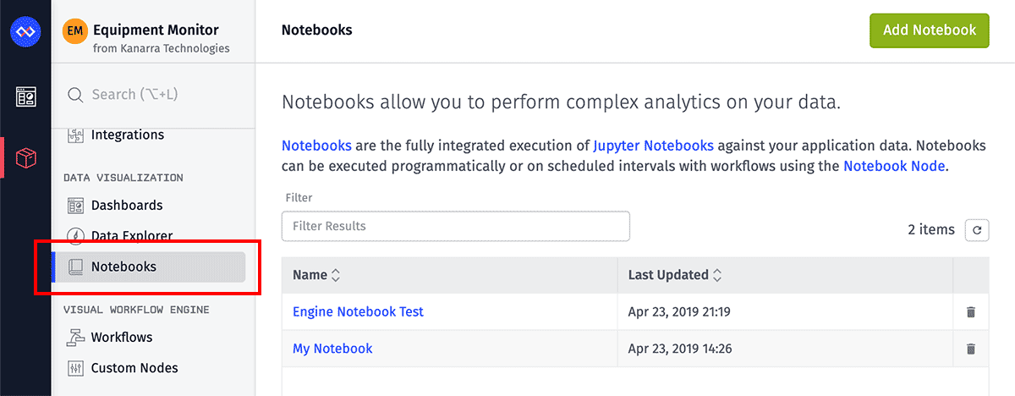Open the dashboards icon in left rail
This screenshot has width=1015, height=396.
pyautogui.click(x=25, y=96)
